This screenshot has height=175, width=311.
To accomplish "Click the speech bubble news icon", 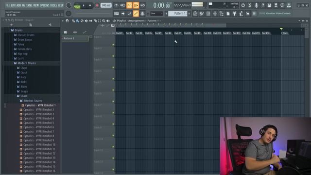I will pos(282,5).
